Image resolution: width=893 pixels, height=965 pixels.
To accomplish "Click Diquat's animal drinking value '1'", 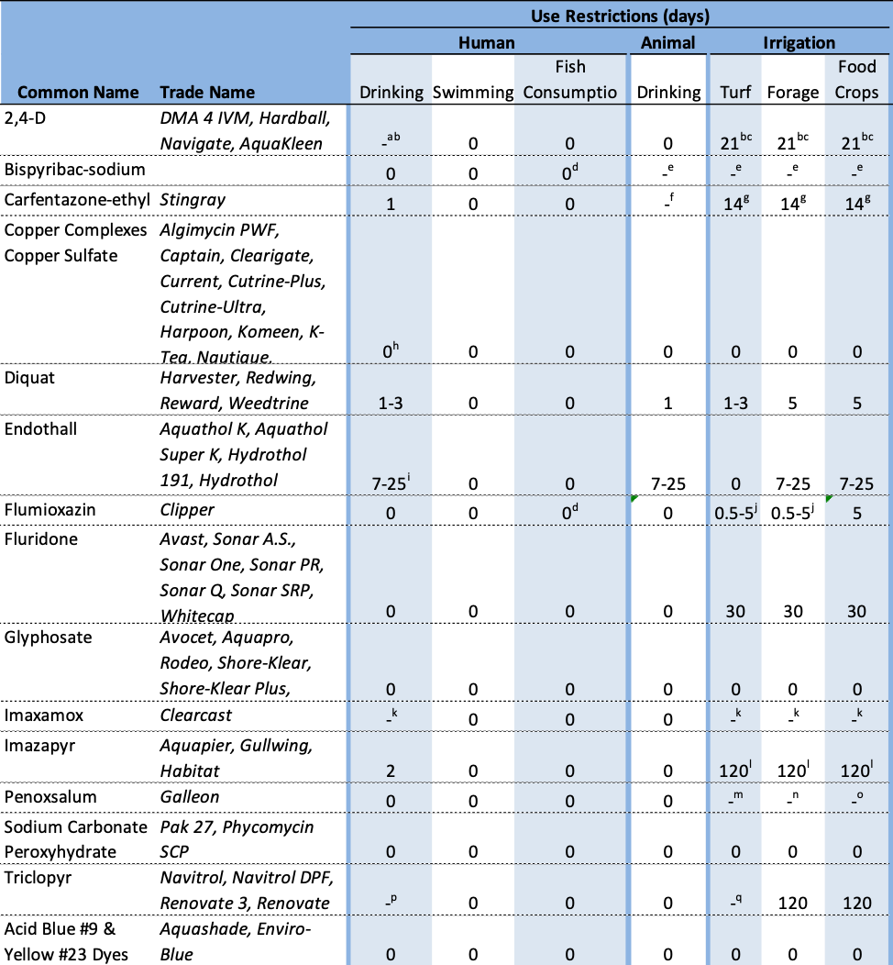I will (x=667, y=403).
